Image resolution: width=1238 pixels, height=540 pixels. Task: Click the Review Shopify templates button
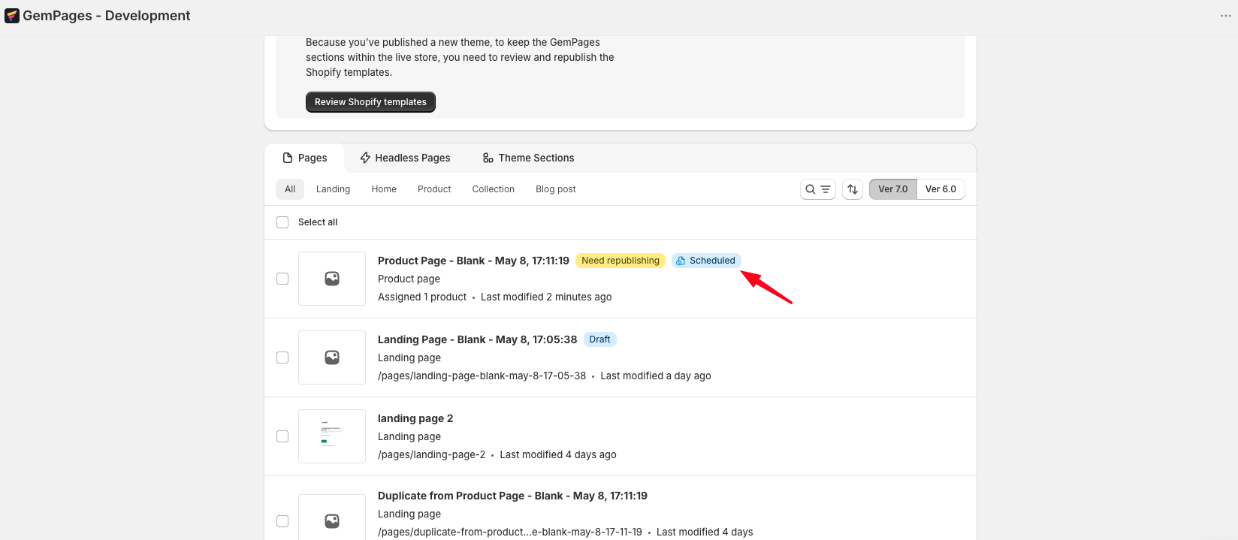coord(370,102)
